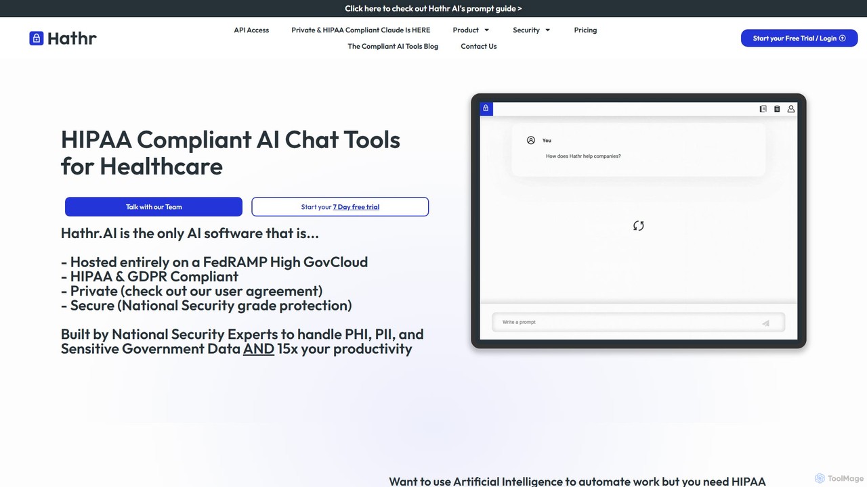Screen dimensions: 867x487
Task: Click the Hathr wordmark text
Action: (x=72, y=39)
